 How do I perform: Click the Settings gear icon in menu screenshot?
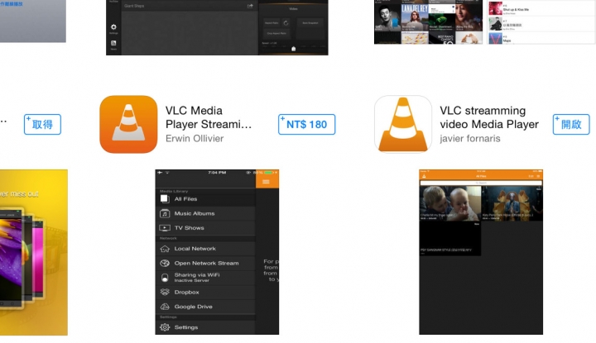coord(165,327)
